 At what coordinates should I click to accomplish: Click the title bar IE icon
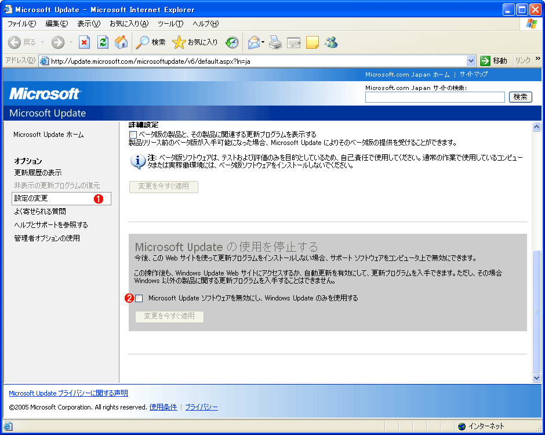[8, 9]
